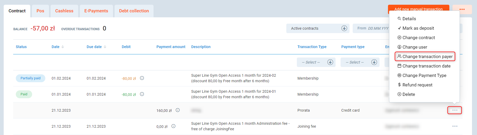Click Add new manual transaction button
The width and height of the screenshot is (477, 135).
[418, 9]
